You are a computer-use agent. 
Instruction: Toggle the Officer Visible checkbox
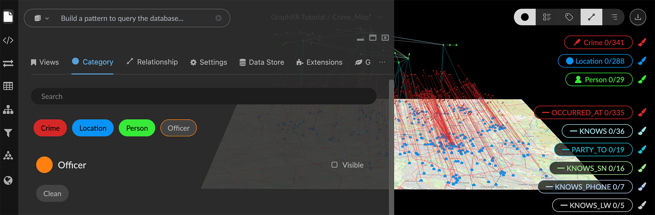(334, 165)
